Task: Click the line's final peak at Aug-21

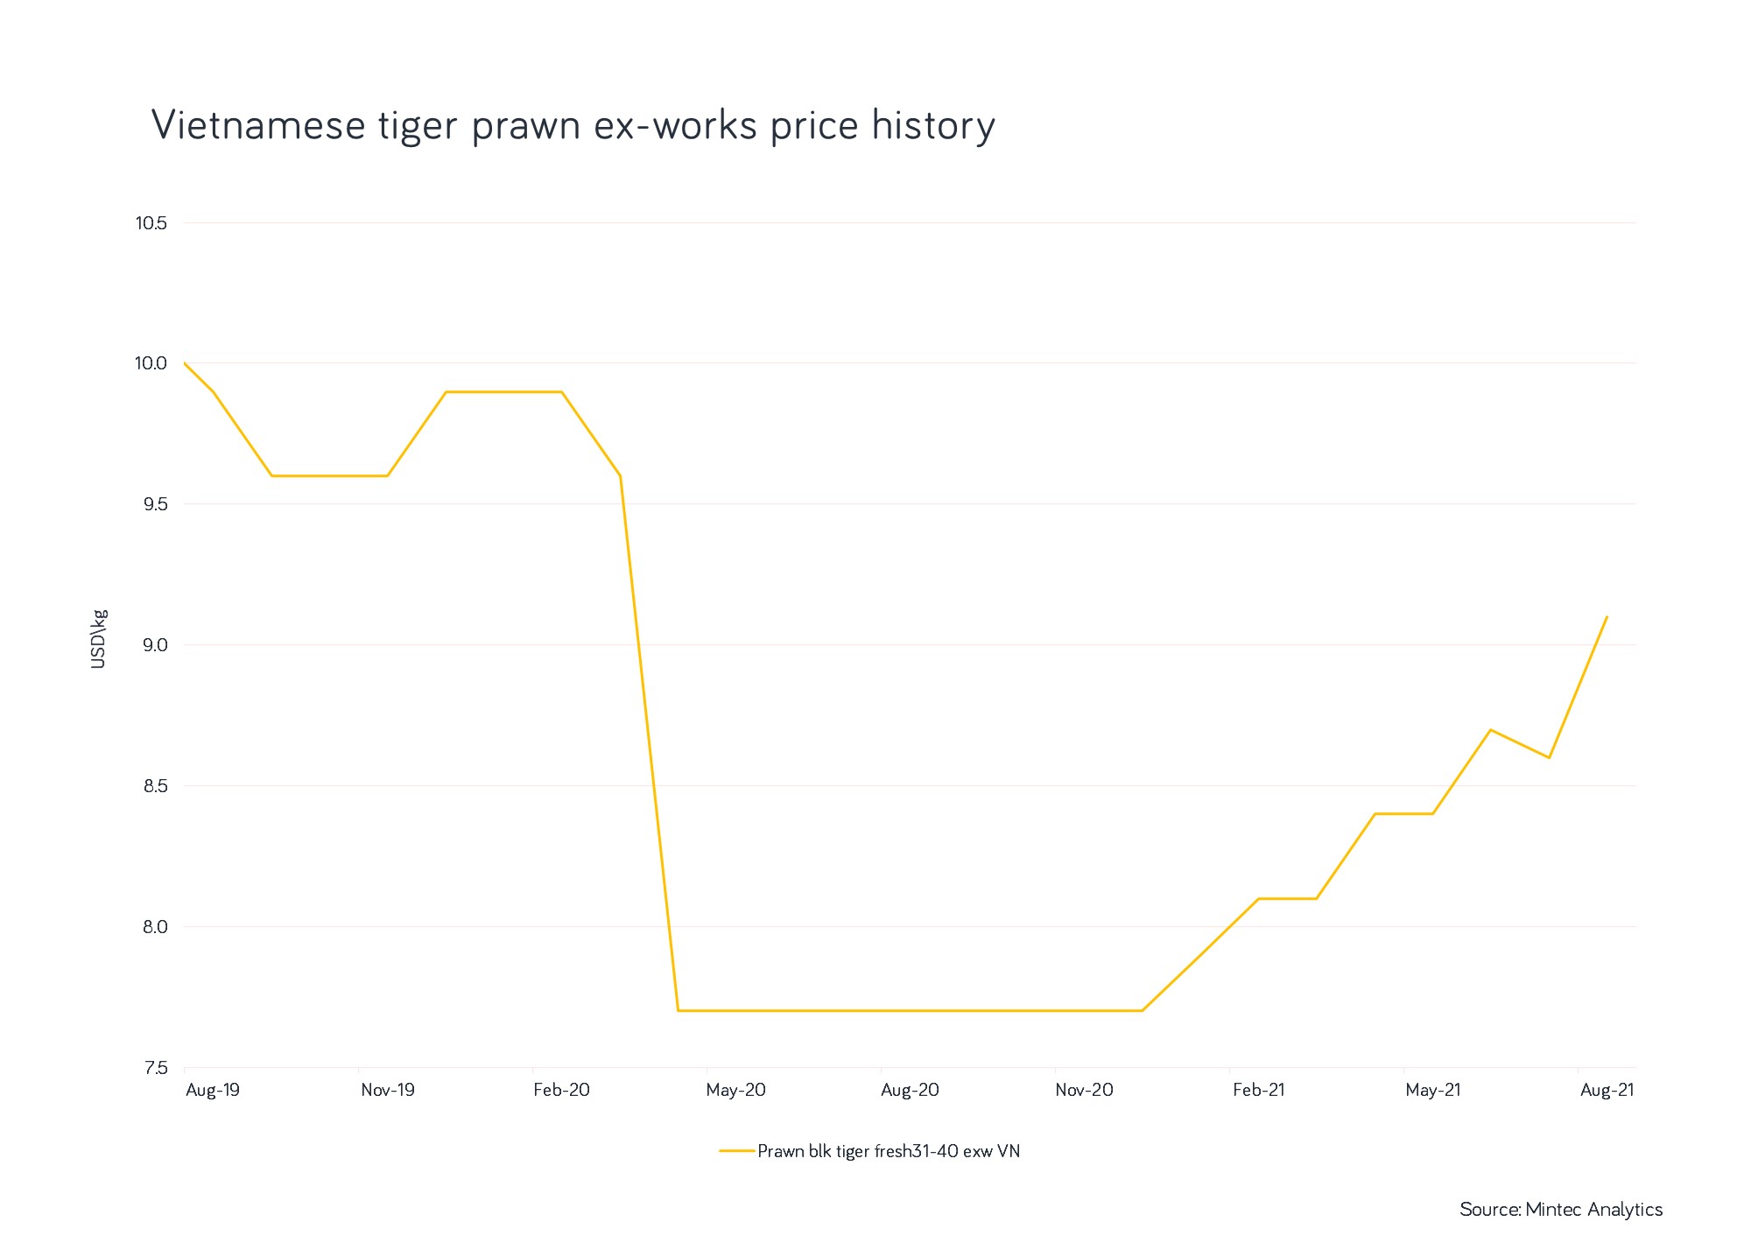Action: [1607, 617]
